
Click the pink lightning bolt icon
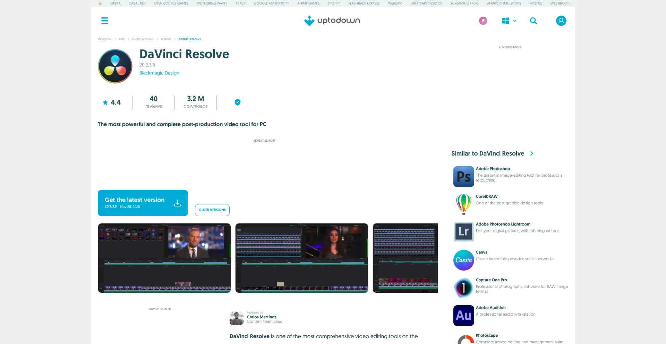pos(483,21)
